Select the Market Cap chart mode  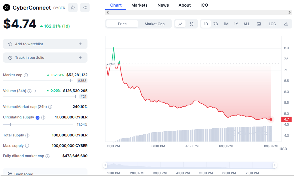point(155,24)
